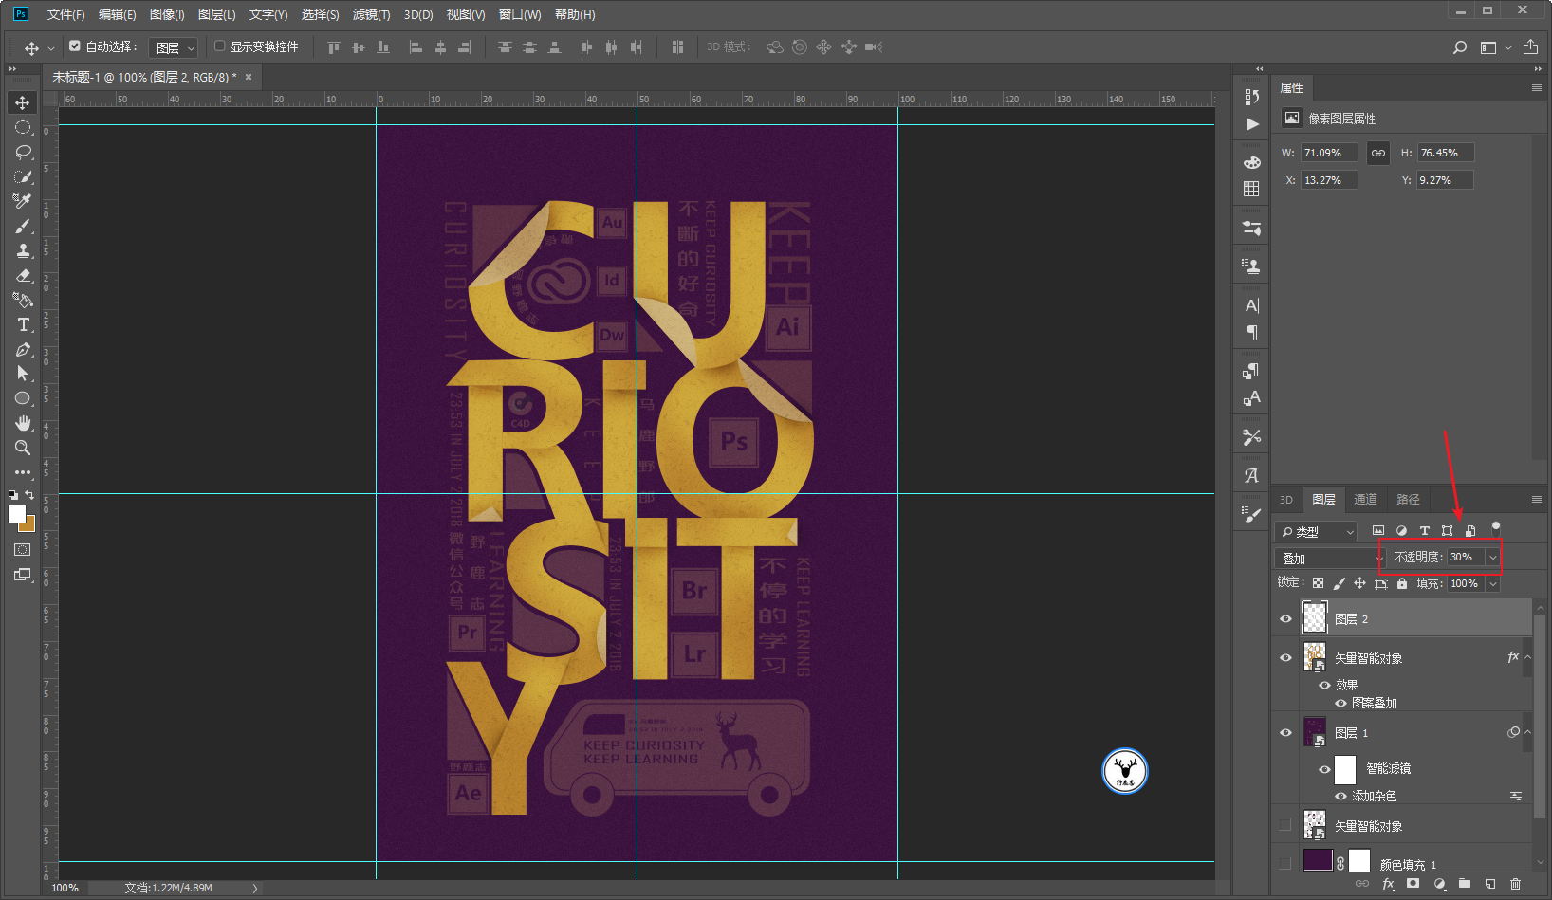Click the share icon at top right
Screen dimensions: 1552x900
pos(1530,47)
